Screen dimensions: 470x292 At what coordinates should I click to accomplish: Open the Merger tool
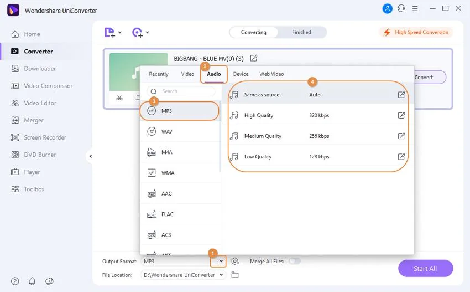pyautogui.click(x=27, y=120)
